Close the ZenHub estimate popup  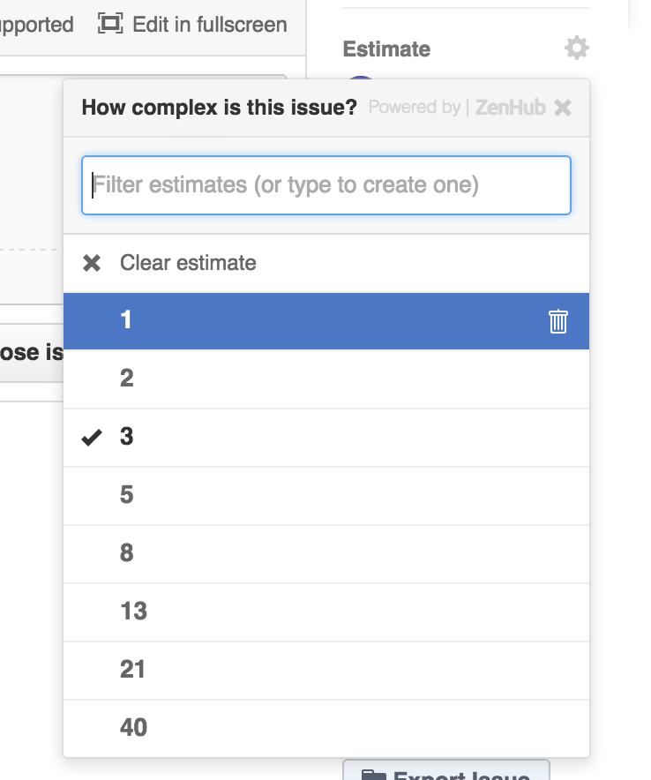point(563,108)
